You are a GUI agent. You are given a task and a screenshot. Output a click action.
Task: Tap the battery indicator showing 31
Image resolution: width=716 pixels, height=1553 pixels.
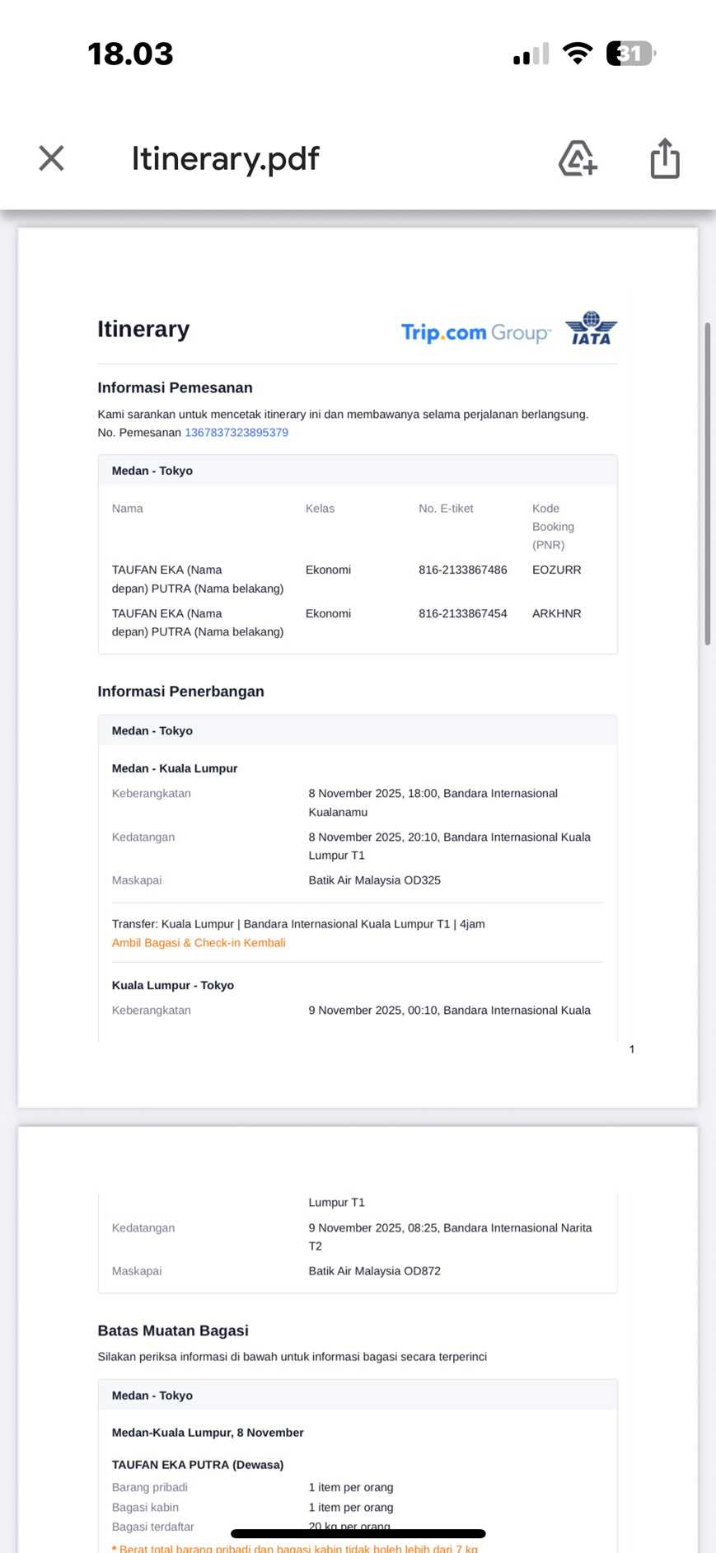[x=630, y=54]
